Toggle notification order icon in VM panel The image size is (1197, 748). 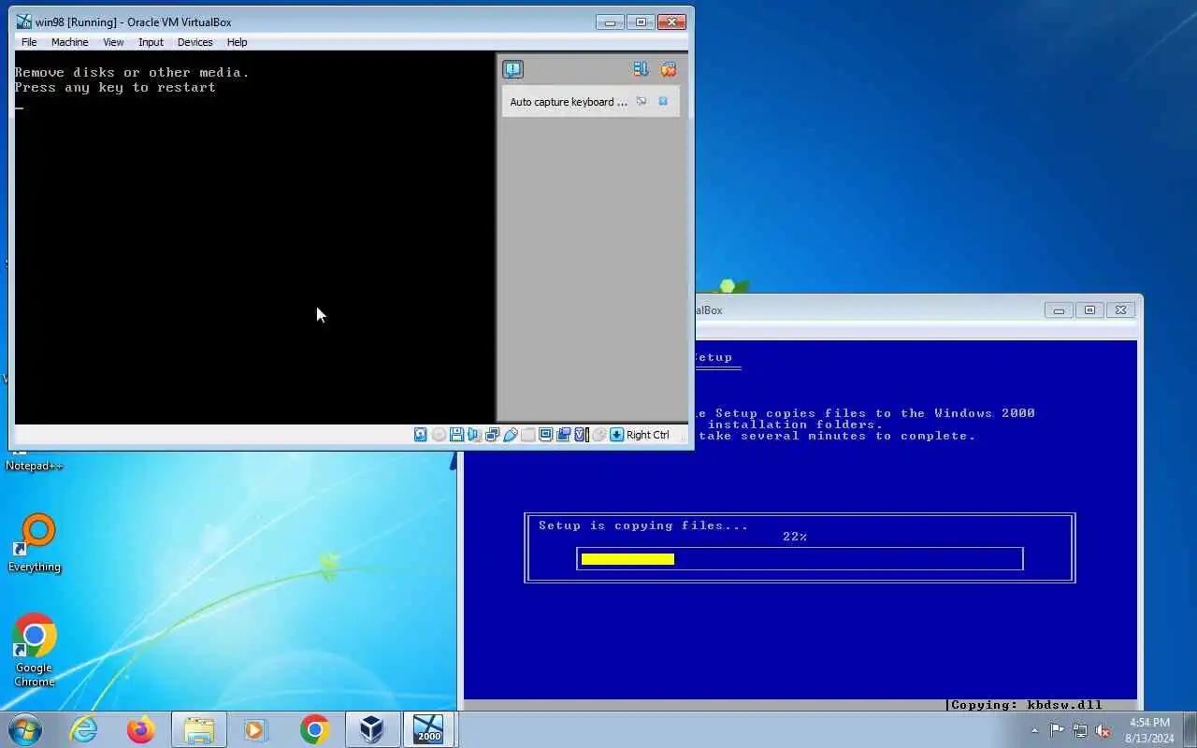click(x=641, y=69)
